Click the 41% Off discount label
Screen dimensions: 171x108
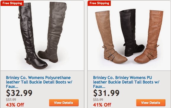[x=102, y=105]
